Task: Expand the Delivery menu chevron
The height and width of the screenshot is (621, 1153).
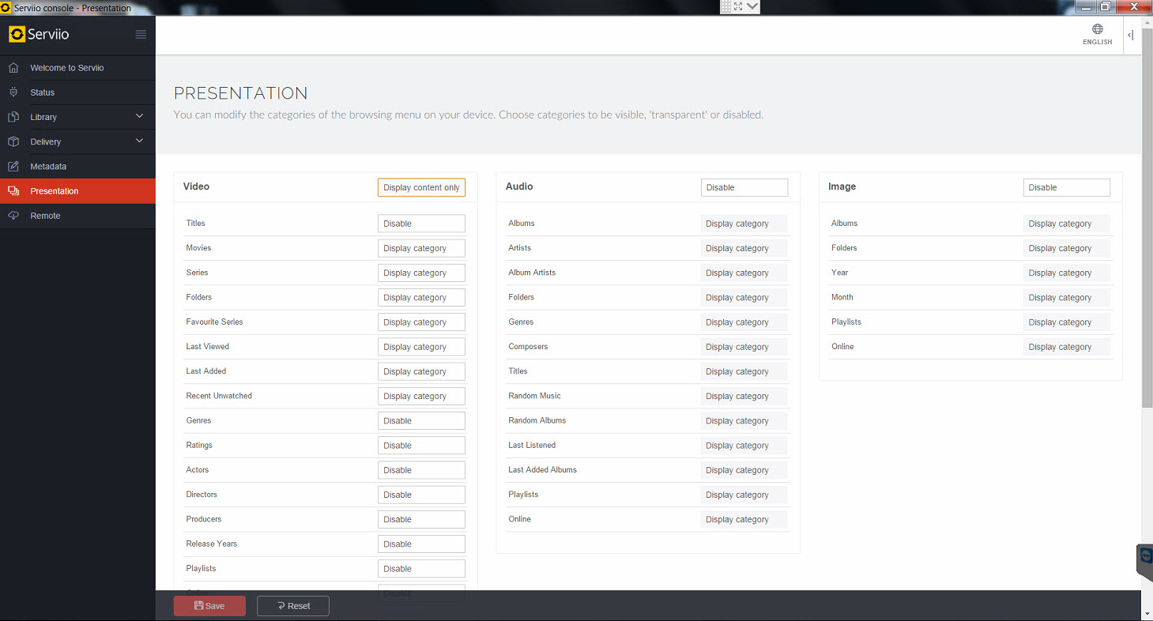Action: tap(140, 141)
